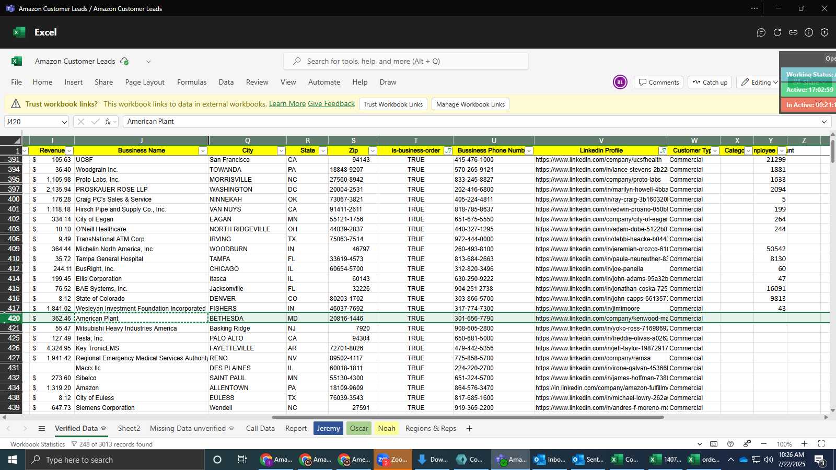Expand the status bar options chevron
Image resolution: width=836 pixels, height=470 pixels.
[x=699, y=444]
